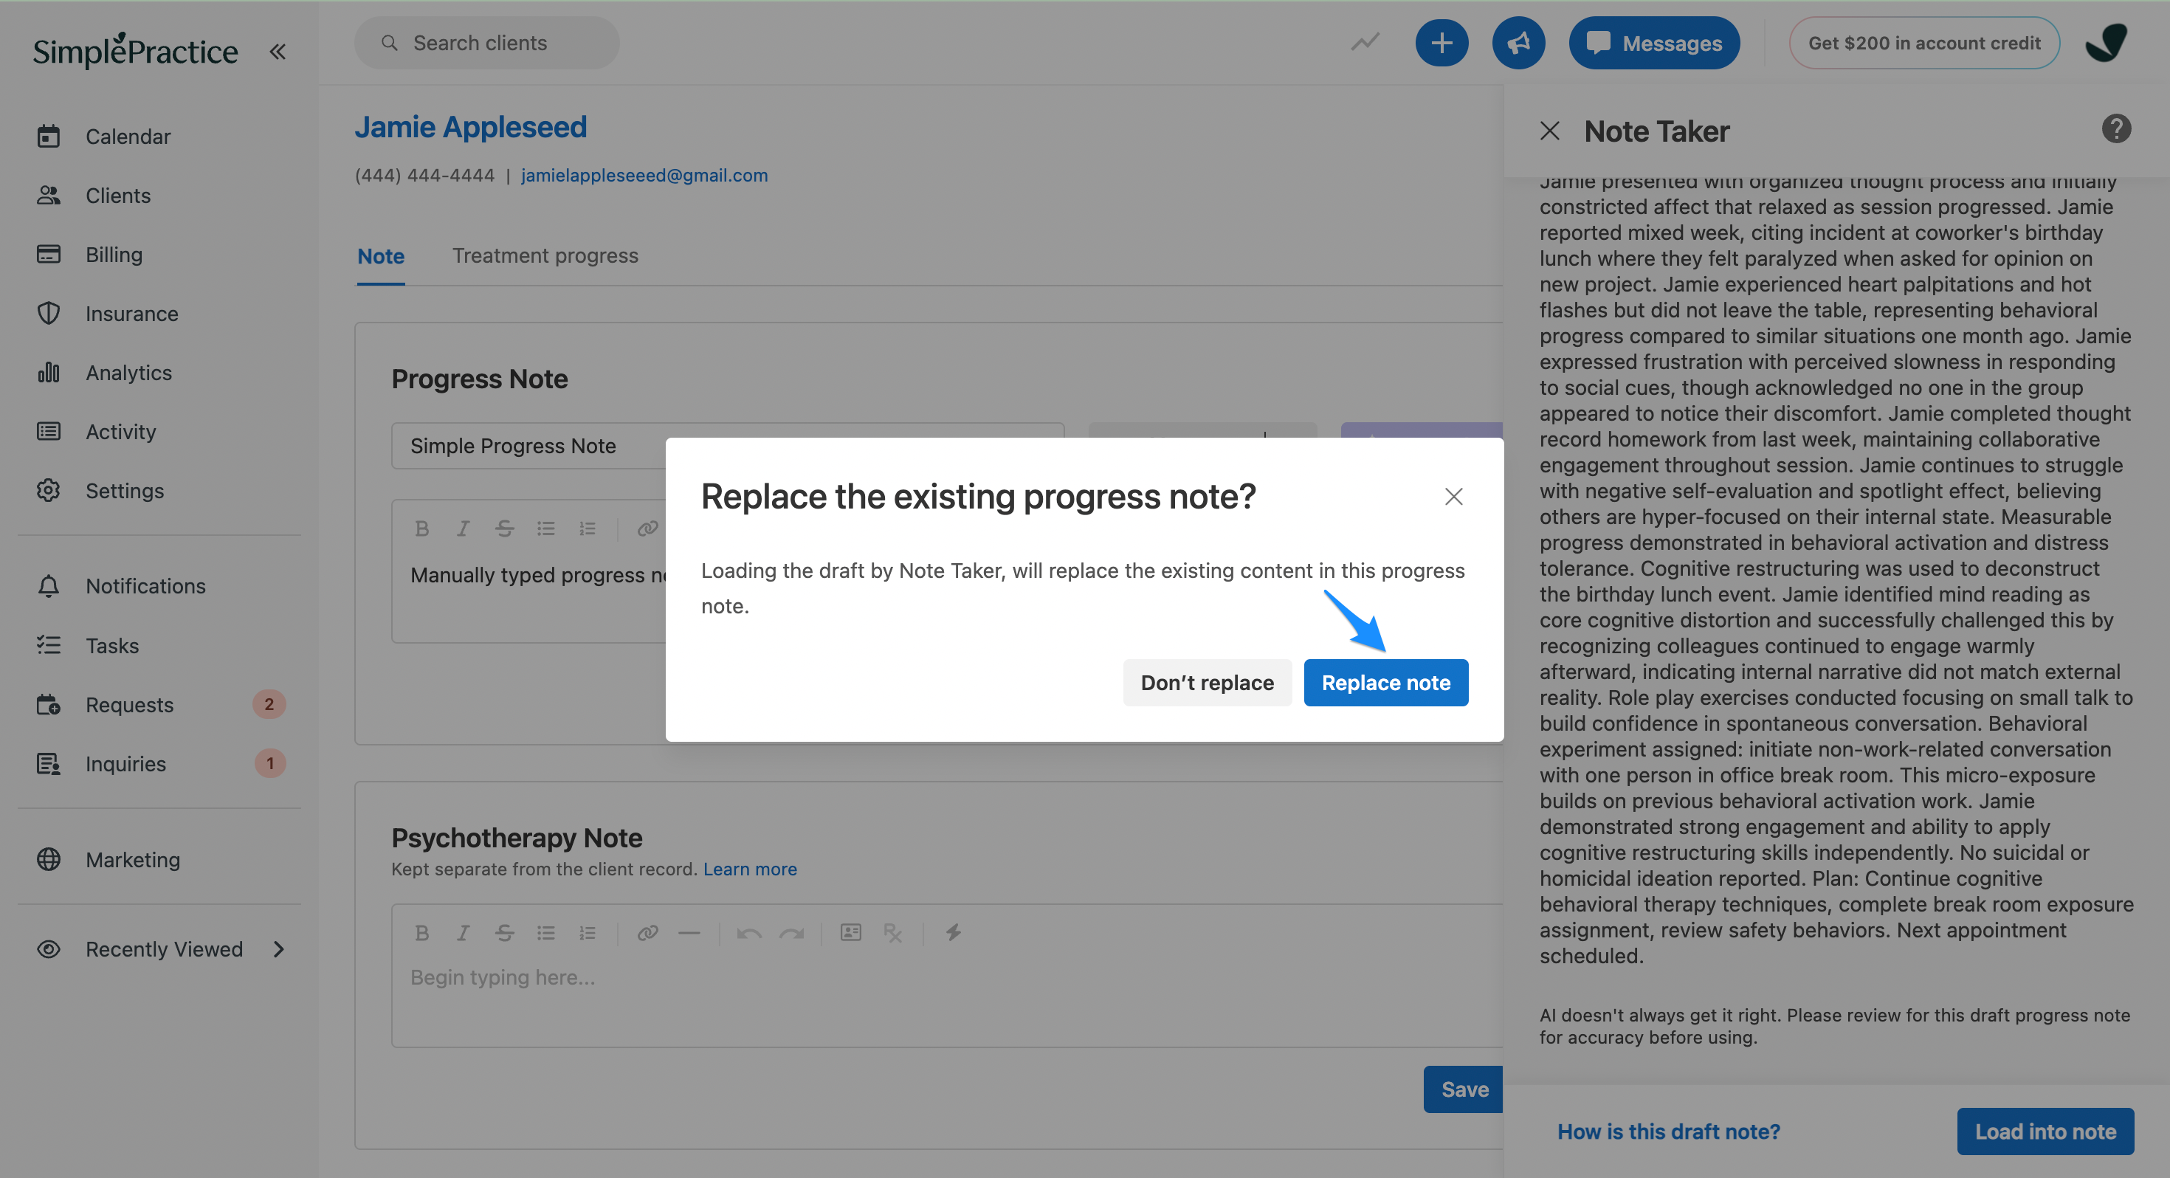Viewport: 2170px width, 1178px height.
Task: Click Replace note button
Action: [1385, 682]
